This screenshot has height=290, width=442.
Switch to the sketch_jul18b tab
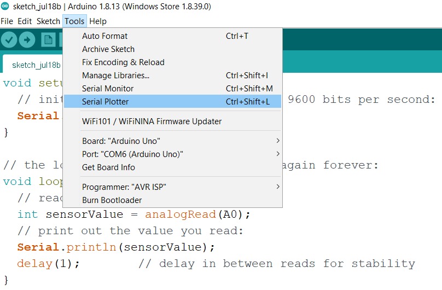click(33, 65)
